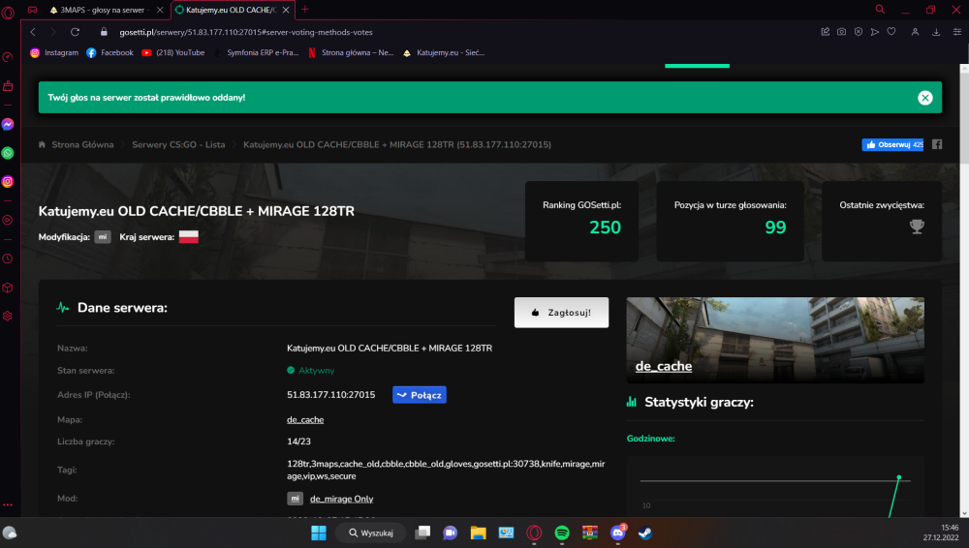969x548 pixels.
Task: Open the Katujemy.eu - Sieć bookmark
Action: click(x=444, y=53)
